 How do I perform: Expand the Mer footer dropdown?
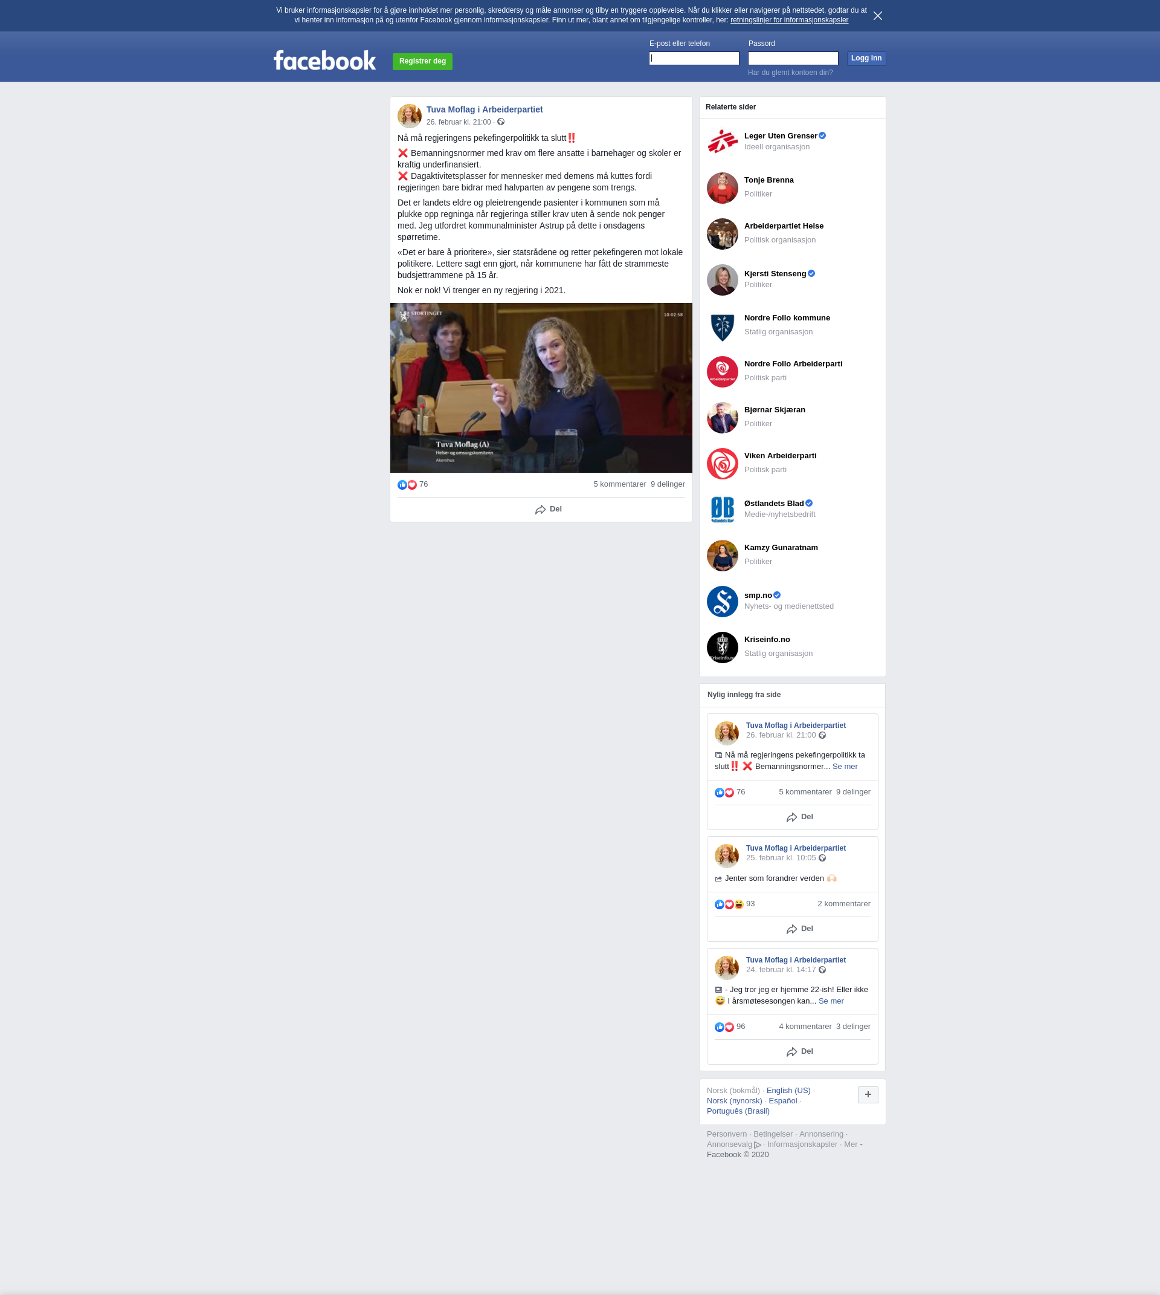[x=853, y=1144]
